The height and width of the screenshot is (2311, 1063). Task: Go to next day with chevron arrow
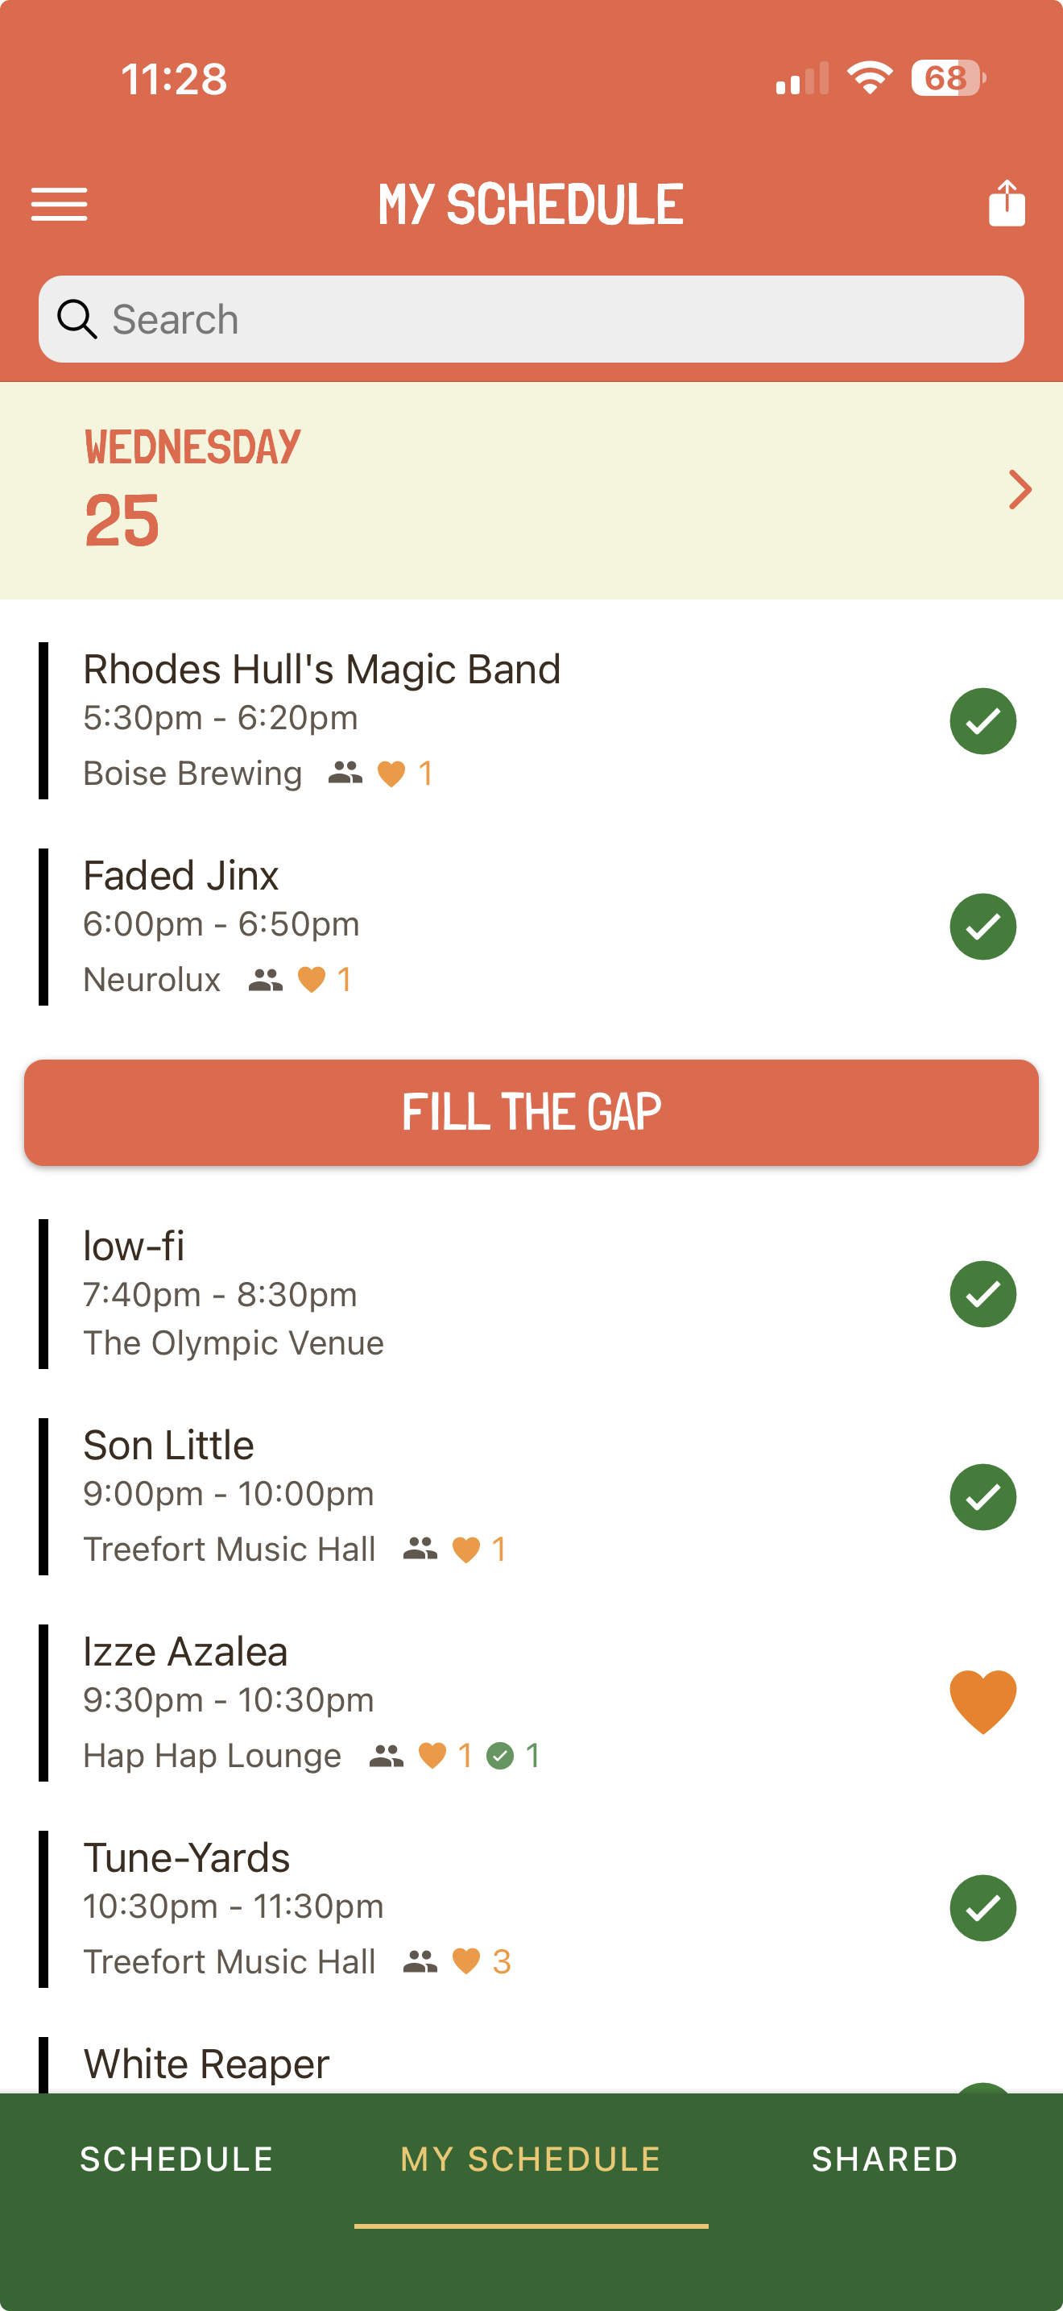pyautogui.click(x=1019, y=490)
